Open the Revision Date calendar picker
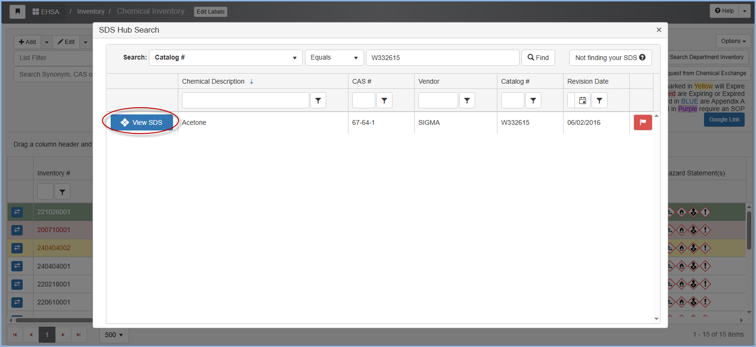 582,100
